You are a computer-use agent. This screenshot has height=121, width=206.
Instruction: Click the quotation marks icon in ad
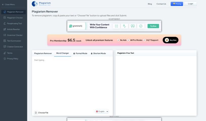coord(132,26)
